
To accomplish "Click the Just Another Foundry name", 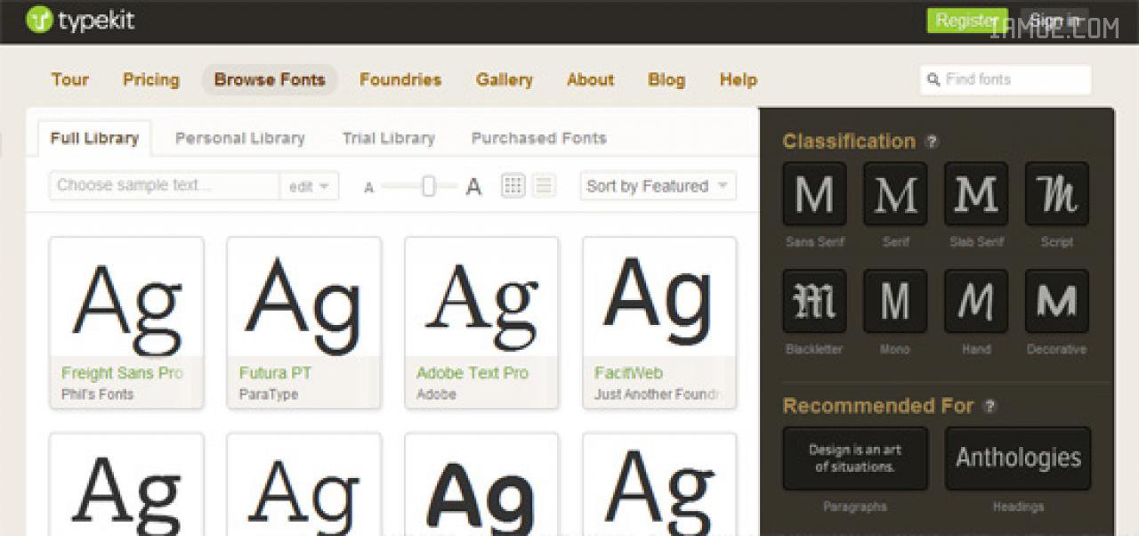I will (x=657, y=394).
